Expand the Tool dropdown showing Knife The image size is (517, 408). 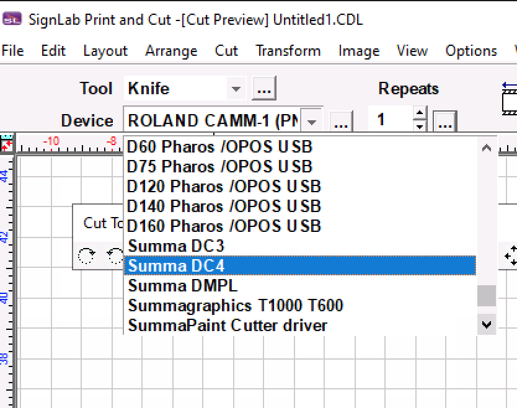point(236,89)
